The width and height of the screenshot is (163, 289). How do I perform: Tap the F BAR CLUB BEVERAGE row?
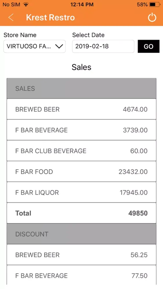81,151
